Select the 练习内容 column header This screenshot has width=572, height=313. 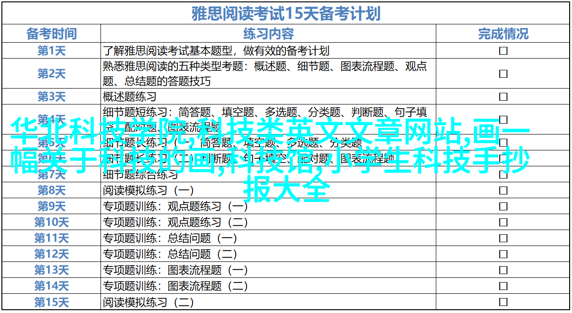pos(268,33)
